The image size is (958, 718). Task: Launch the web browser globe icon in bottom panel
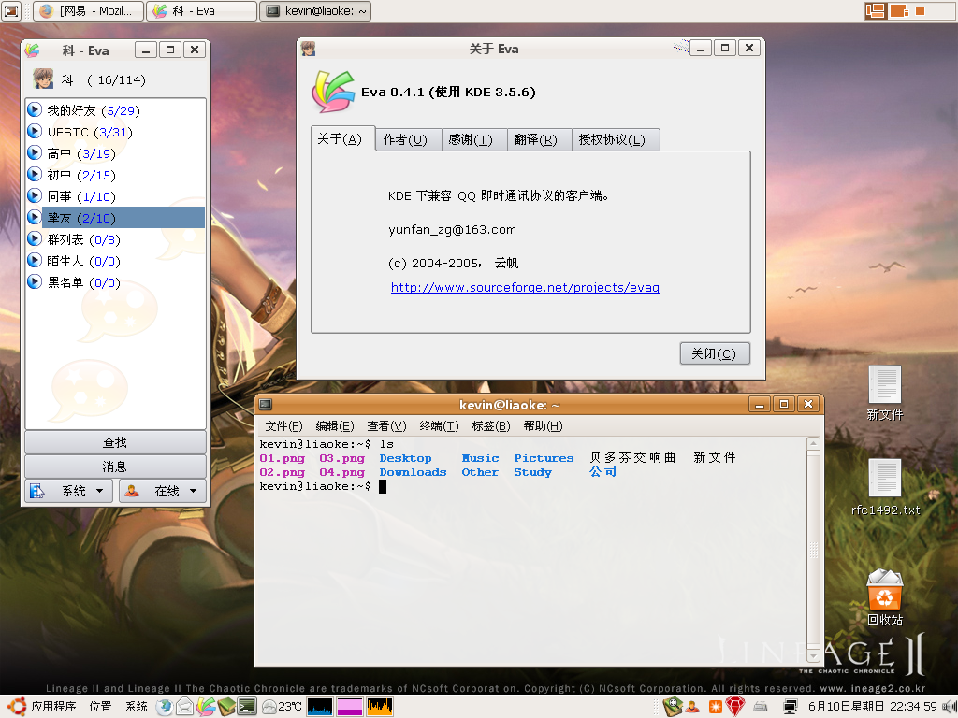tap(164, 707)
